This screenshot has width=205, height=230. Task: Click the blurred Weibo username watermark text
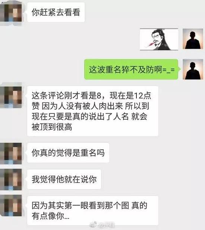tap(106, 224)
